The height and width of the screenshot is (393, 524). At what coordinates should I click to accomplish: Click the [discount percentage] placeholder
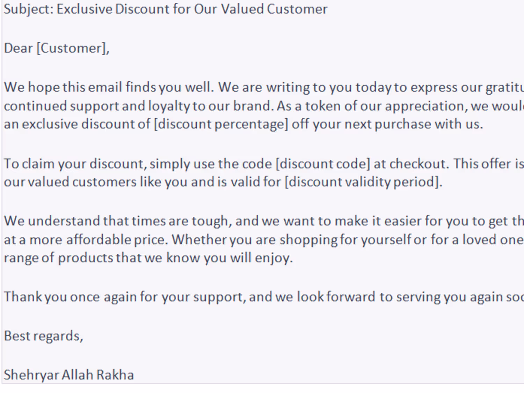tap(221, 124)
